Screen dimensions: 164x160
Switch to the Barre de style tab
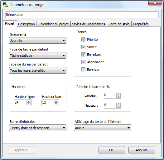119,24
